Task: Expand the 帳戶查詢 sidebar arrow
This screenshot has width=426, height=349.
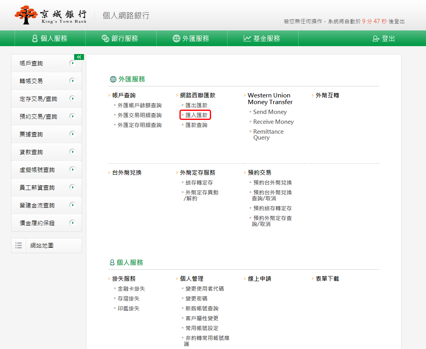Action: point(72,63)
